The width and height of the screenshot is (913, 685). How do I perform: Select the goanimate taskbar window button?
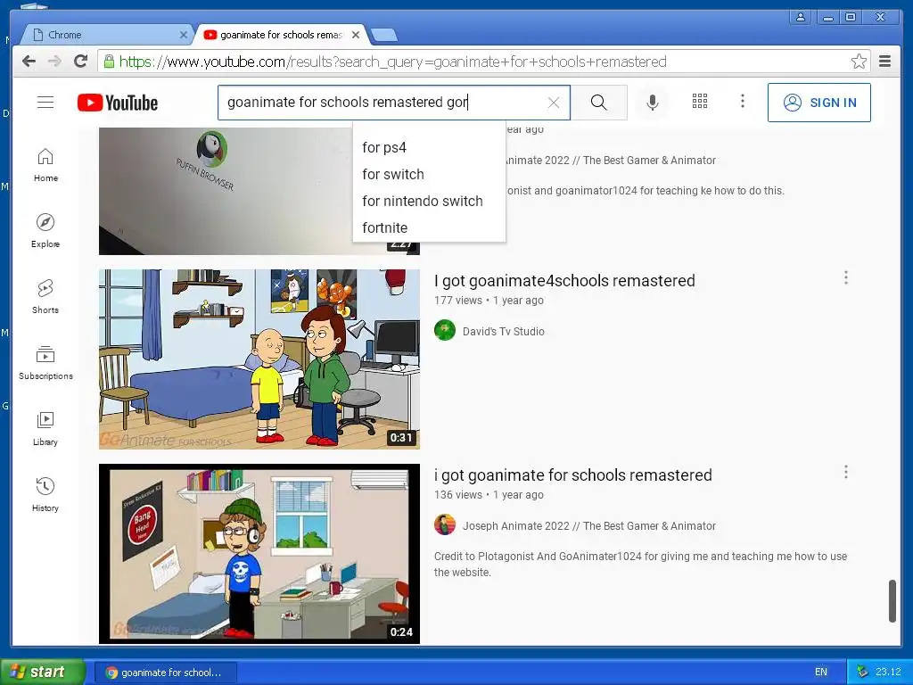coord(165,673)
